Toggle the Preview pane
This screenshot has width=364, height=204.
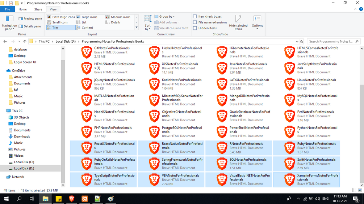click(30, 18)
